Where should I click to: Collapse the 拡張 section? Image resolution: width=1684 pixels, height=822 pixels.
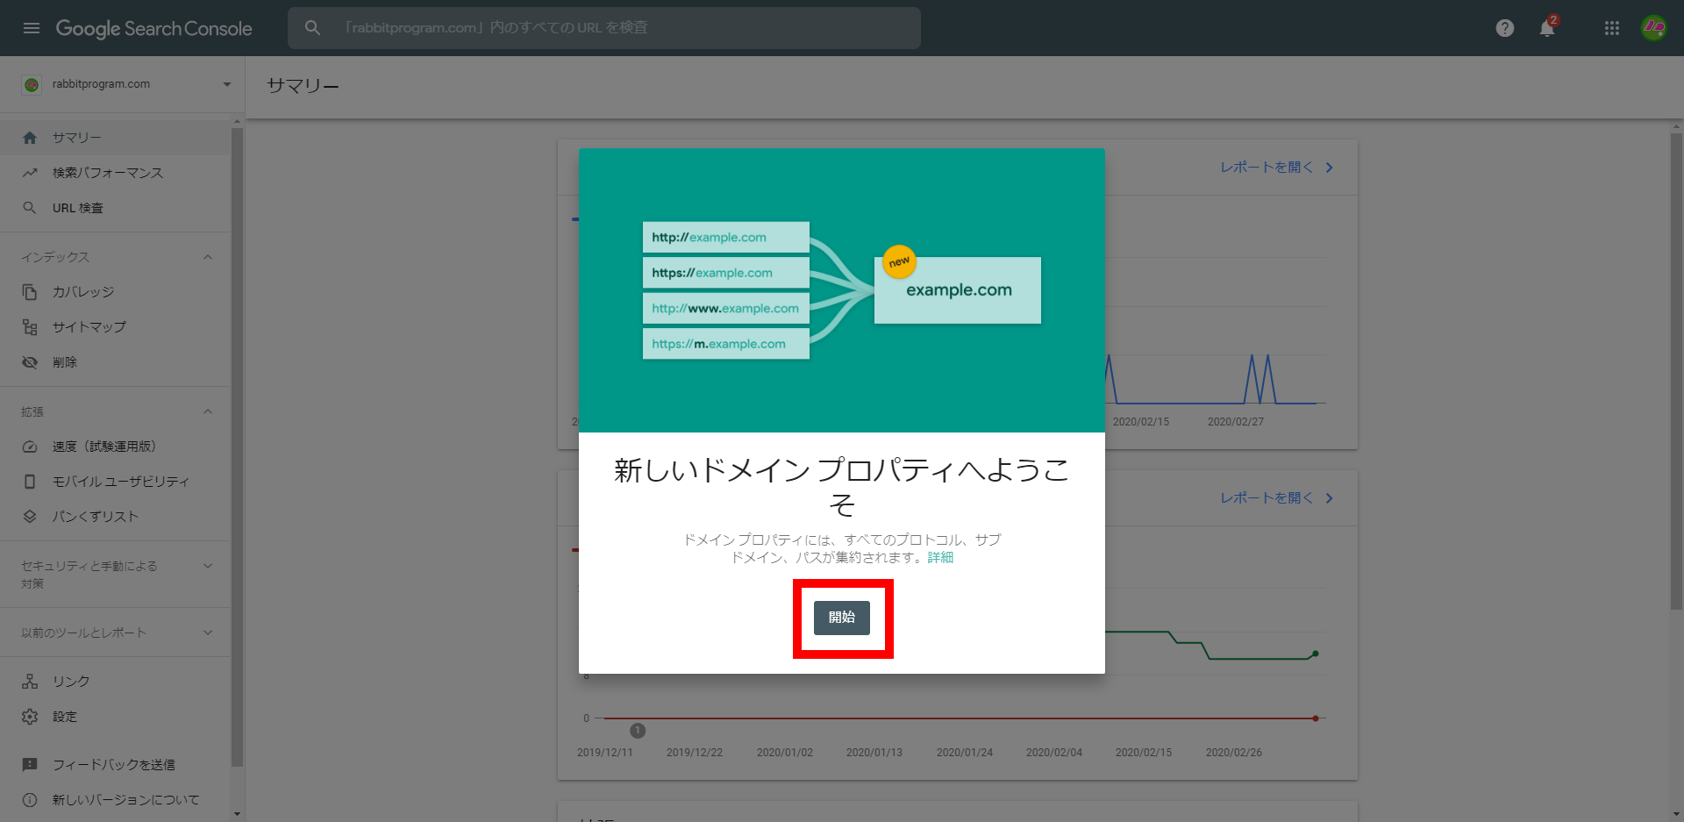click(x=208, y=411)
